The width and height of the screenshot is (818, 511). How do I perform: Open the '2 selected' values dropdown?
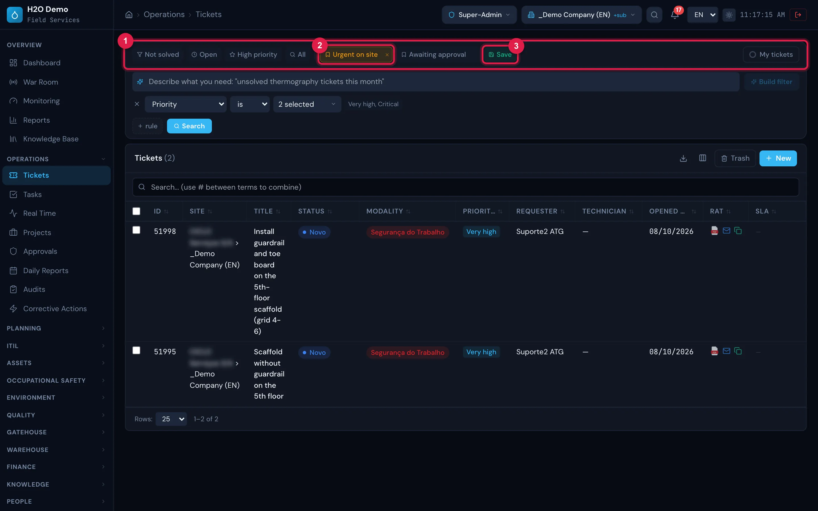307,104
